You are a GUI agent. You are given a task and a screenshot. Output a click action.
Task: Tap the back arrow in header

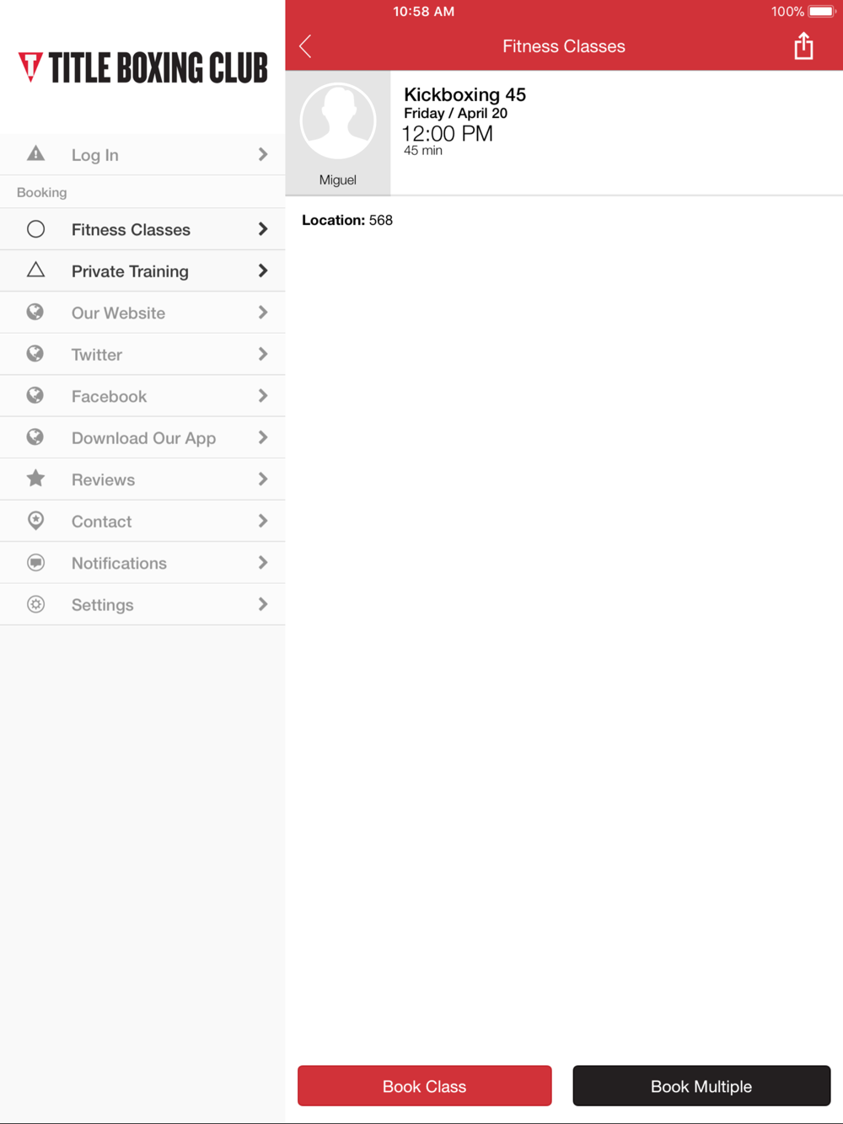point(306,46)
